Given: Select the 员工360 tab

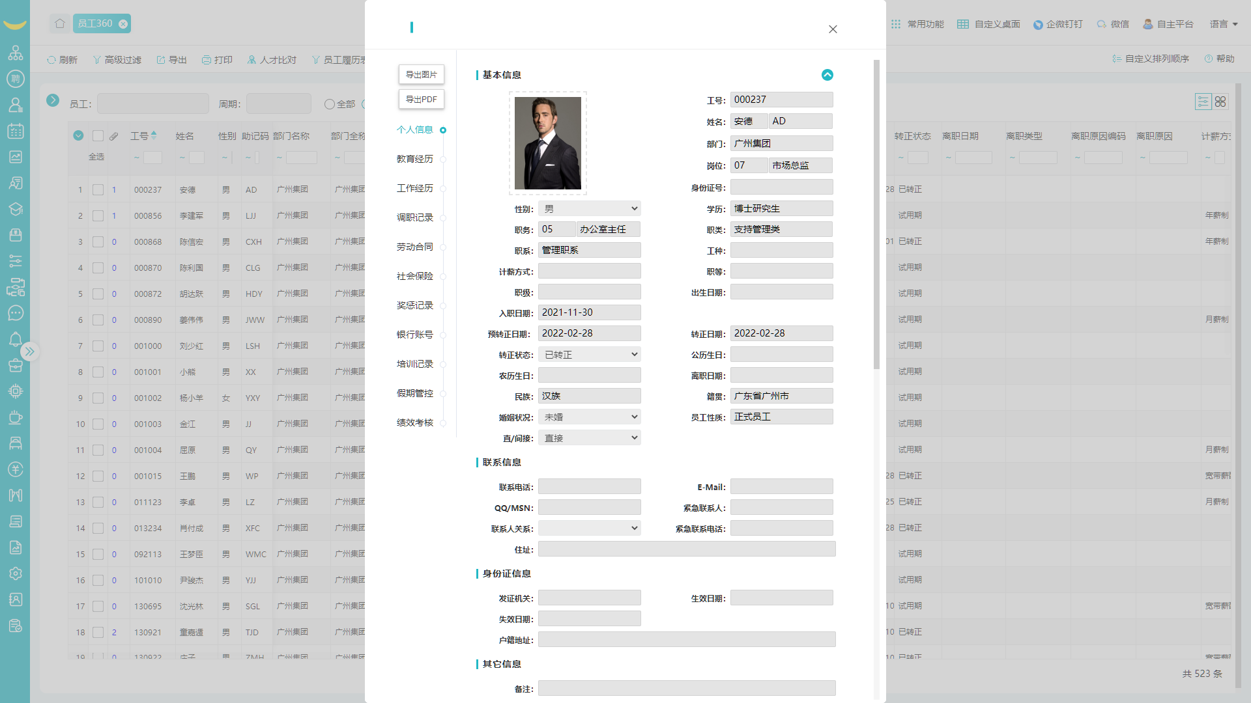Looking at the screenshot, I should pos(96,23).
